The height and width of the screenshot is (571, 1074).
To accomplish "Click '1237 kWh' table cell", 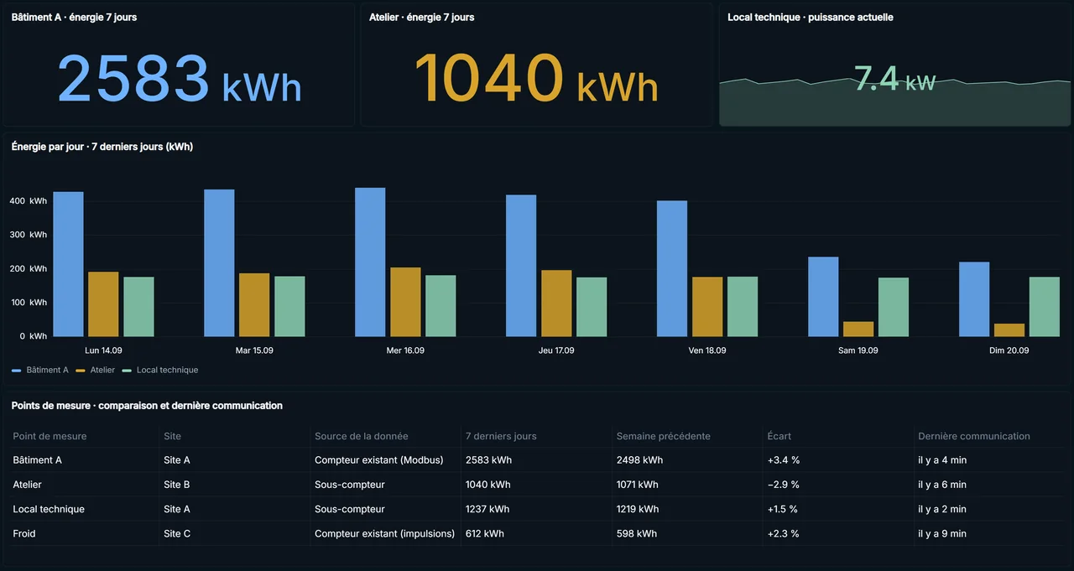I will pyautogui.click(x=487, y=509).
